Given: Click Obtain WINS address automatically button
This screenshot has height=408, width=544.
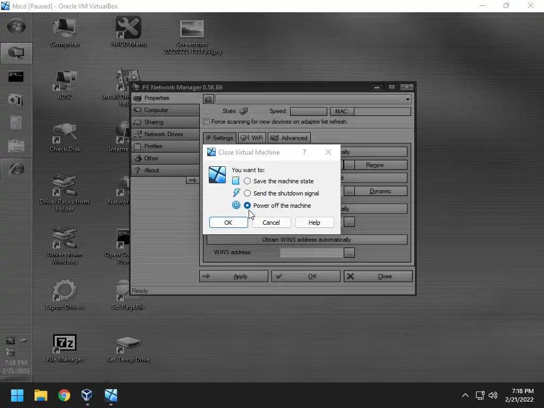Looking at the screenshot, I should click(307, 240).
